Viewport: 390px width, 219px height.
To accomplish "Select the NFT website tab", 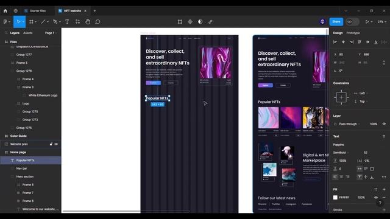I will (x=73, y=11).
